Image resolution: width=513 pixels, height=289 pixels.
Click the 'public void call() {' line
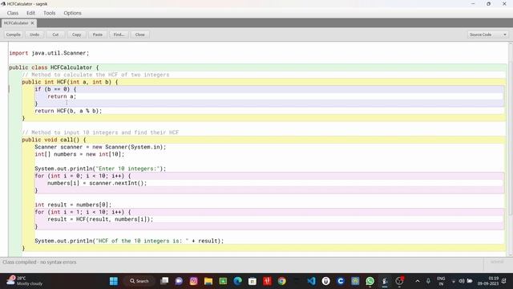click(x=54, y=140)
